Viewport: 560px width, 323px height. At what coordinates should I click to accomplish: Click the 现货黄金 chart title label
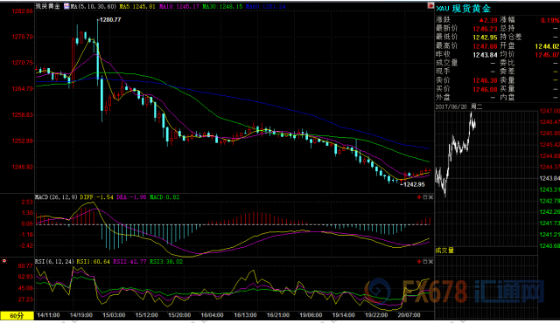(47, 6)
